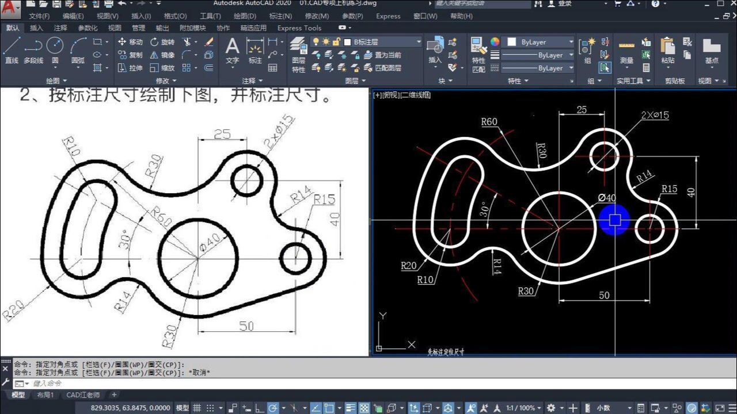Select the Trim scissors tool
The image size is (737, 414).
pos(187,42)
